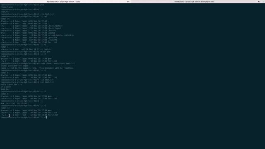265x149 pixels.
Task: Click the 'good boy' output line
Action: pyautogui.click(x=5, y=89)
